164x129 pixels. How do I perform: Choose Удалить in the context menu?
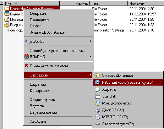(58, 106)
